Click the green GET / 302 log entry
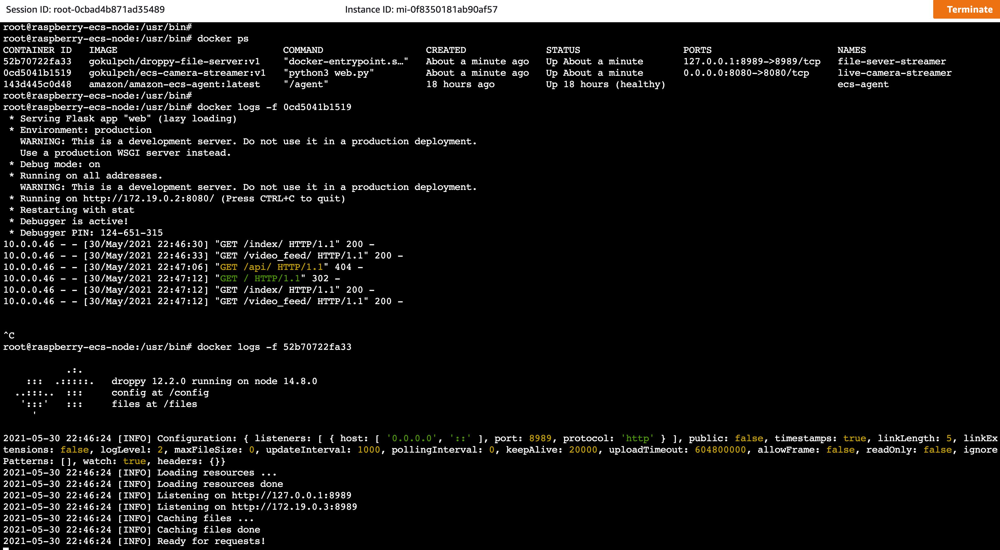1000x550 pixels. 260,279
